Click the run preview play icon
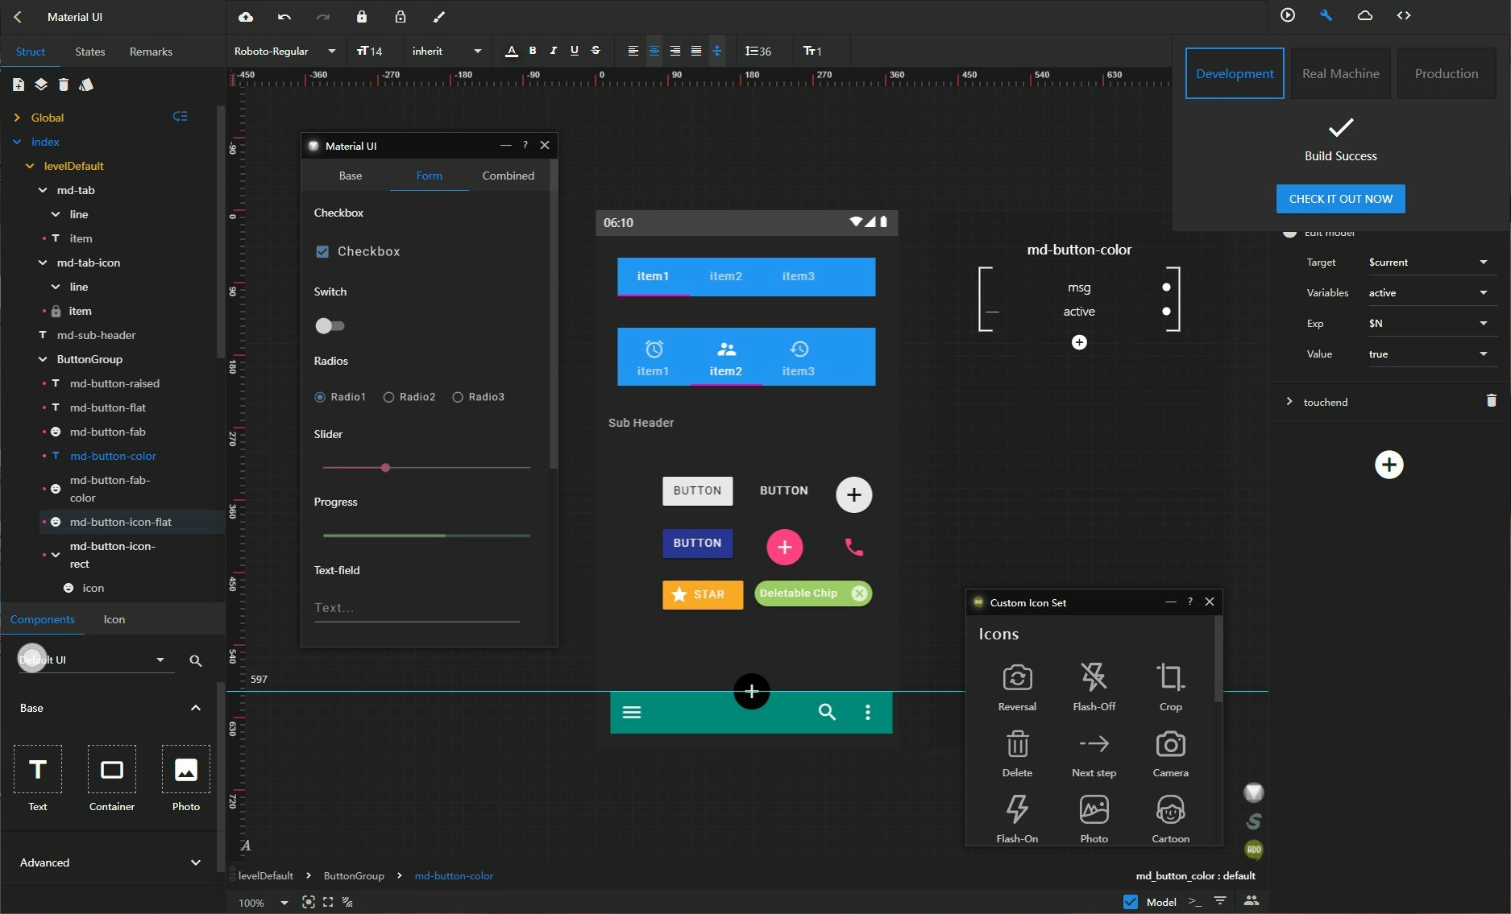Viewport: 1511px width, 914px height. tap(1288, 15)
